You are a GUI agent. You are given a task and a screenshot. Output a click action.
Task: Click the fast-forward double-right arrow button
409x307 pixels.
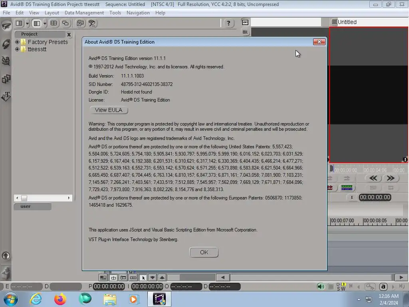coord(391,178)
